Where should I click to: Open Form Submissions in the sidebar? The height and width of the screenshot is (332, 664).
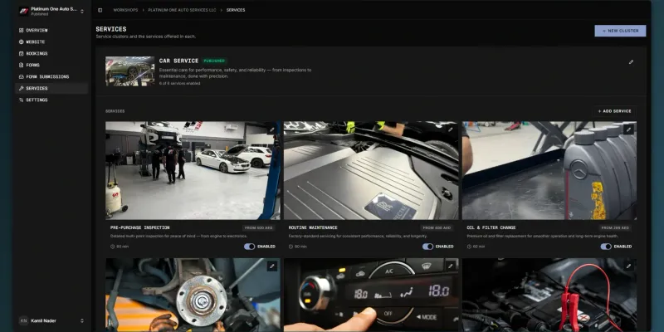(51, 76)
